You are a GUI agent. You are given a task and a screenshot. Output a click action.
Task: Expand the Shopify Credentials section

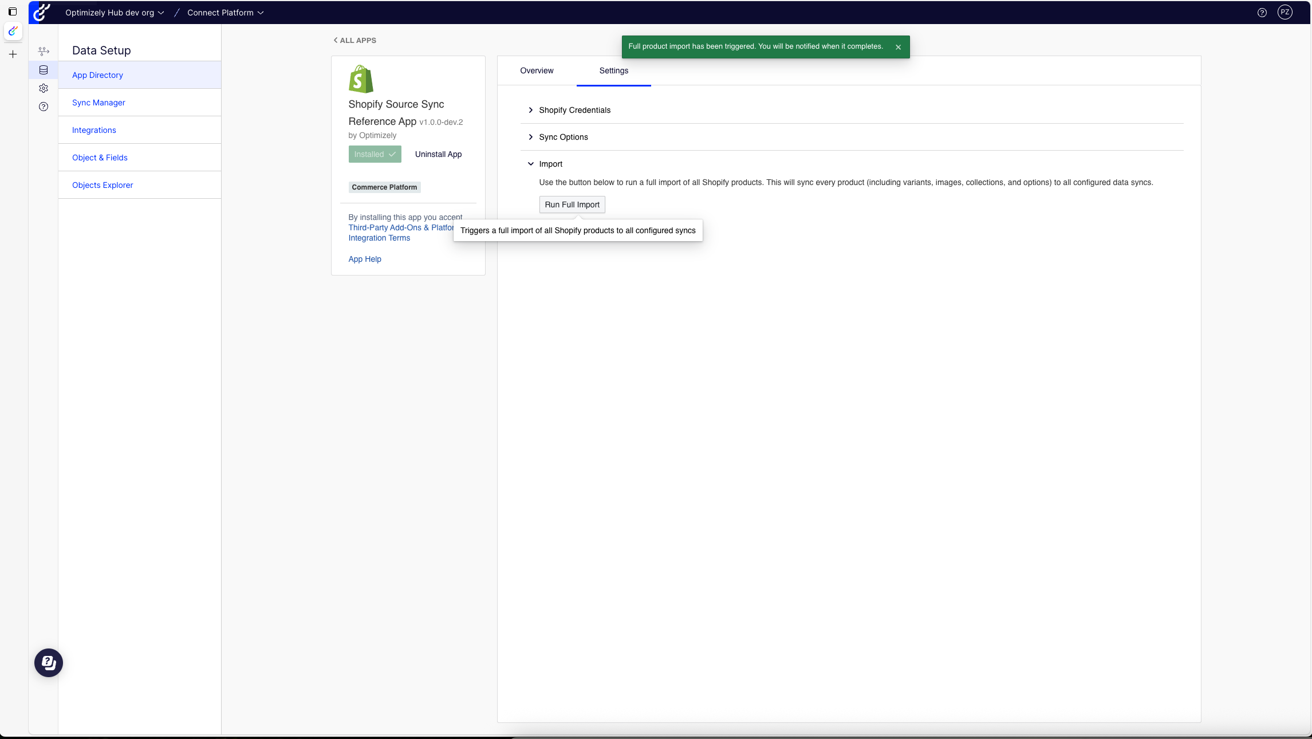coord(574,110)
